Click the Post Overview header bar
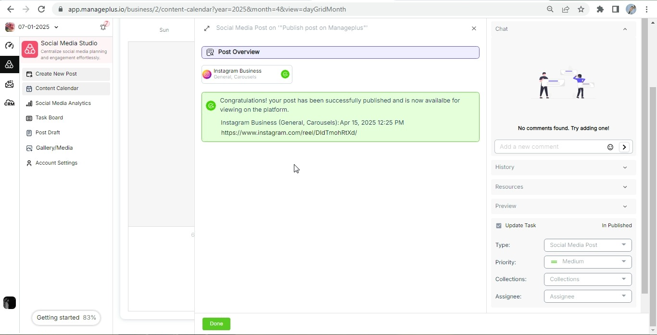This screenshot has width=657, height=335. 341,52
